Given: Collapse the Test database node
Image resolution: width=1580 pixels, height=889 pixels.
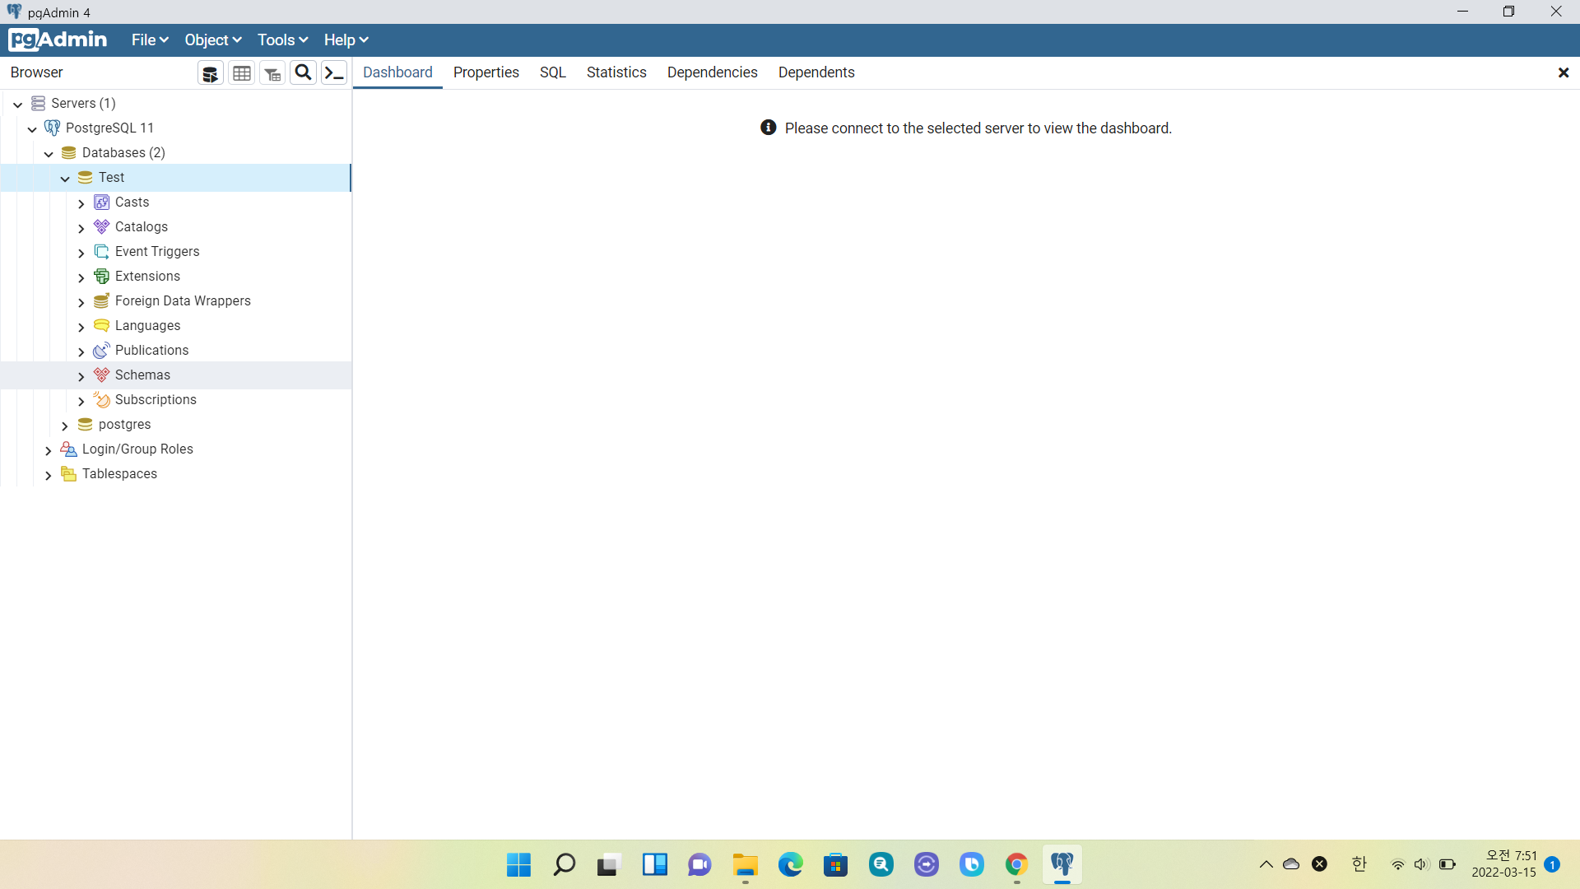Looking at the screenshot, I should click(x=65, y=178).
